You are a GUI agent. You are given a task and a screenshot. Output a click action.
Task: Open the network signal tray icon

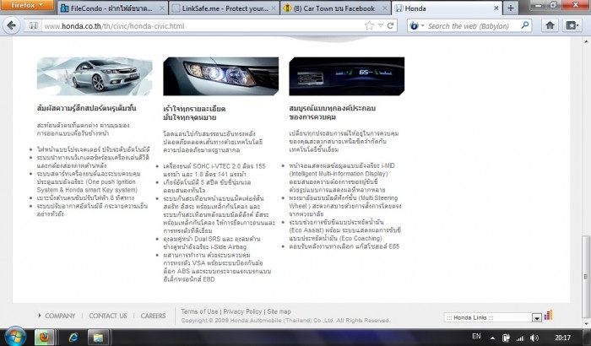click(521, 338)
